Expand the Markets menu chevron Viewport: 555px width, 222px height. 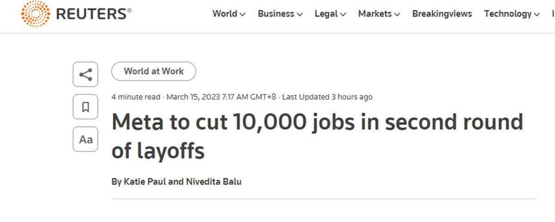[x=397, y=14]
